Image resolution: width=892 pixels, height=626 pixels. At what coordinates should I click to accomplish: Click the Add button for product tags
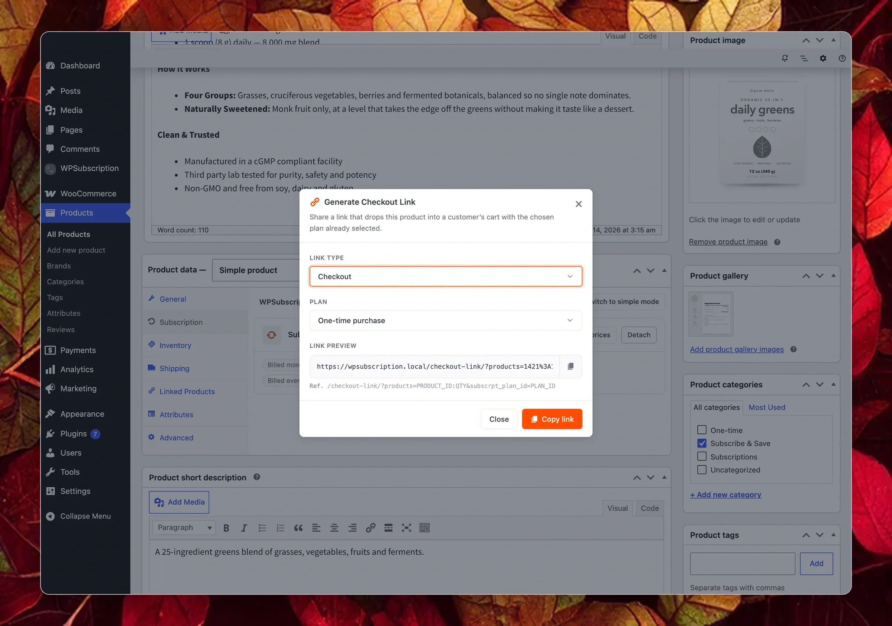coord(816,564)
